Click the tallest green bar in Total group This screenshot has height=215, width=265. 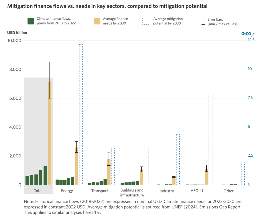(x=45, y=175)
